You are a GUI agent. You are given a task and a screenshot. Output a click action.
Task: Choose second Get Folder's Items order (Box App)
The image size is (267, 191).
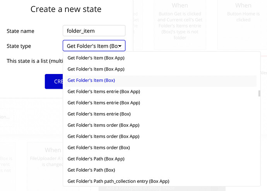click(161, 136)
